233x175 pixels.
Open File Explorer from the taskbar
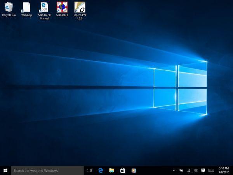coord(111,170)
